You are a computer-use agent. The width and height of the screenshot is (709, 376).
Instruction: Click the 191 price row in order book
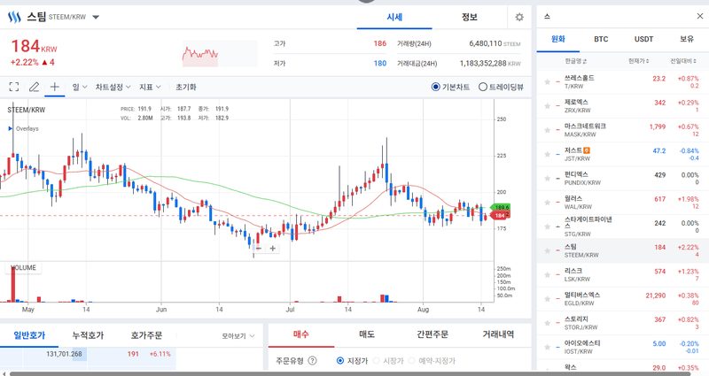pos(88,354)
